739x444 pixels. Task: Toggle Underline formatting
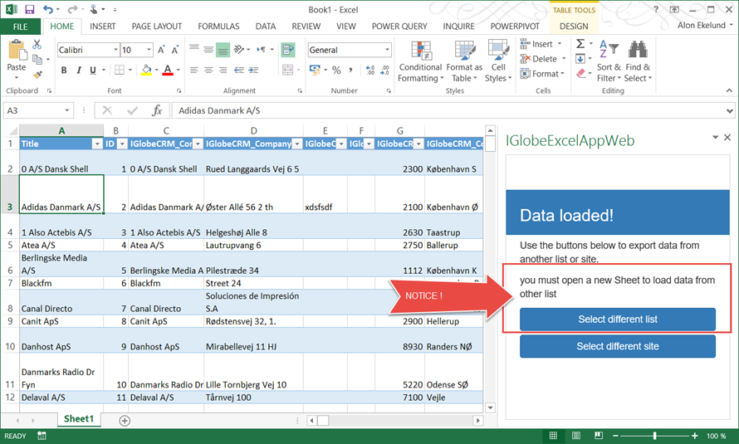[93, 71]
